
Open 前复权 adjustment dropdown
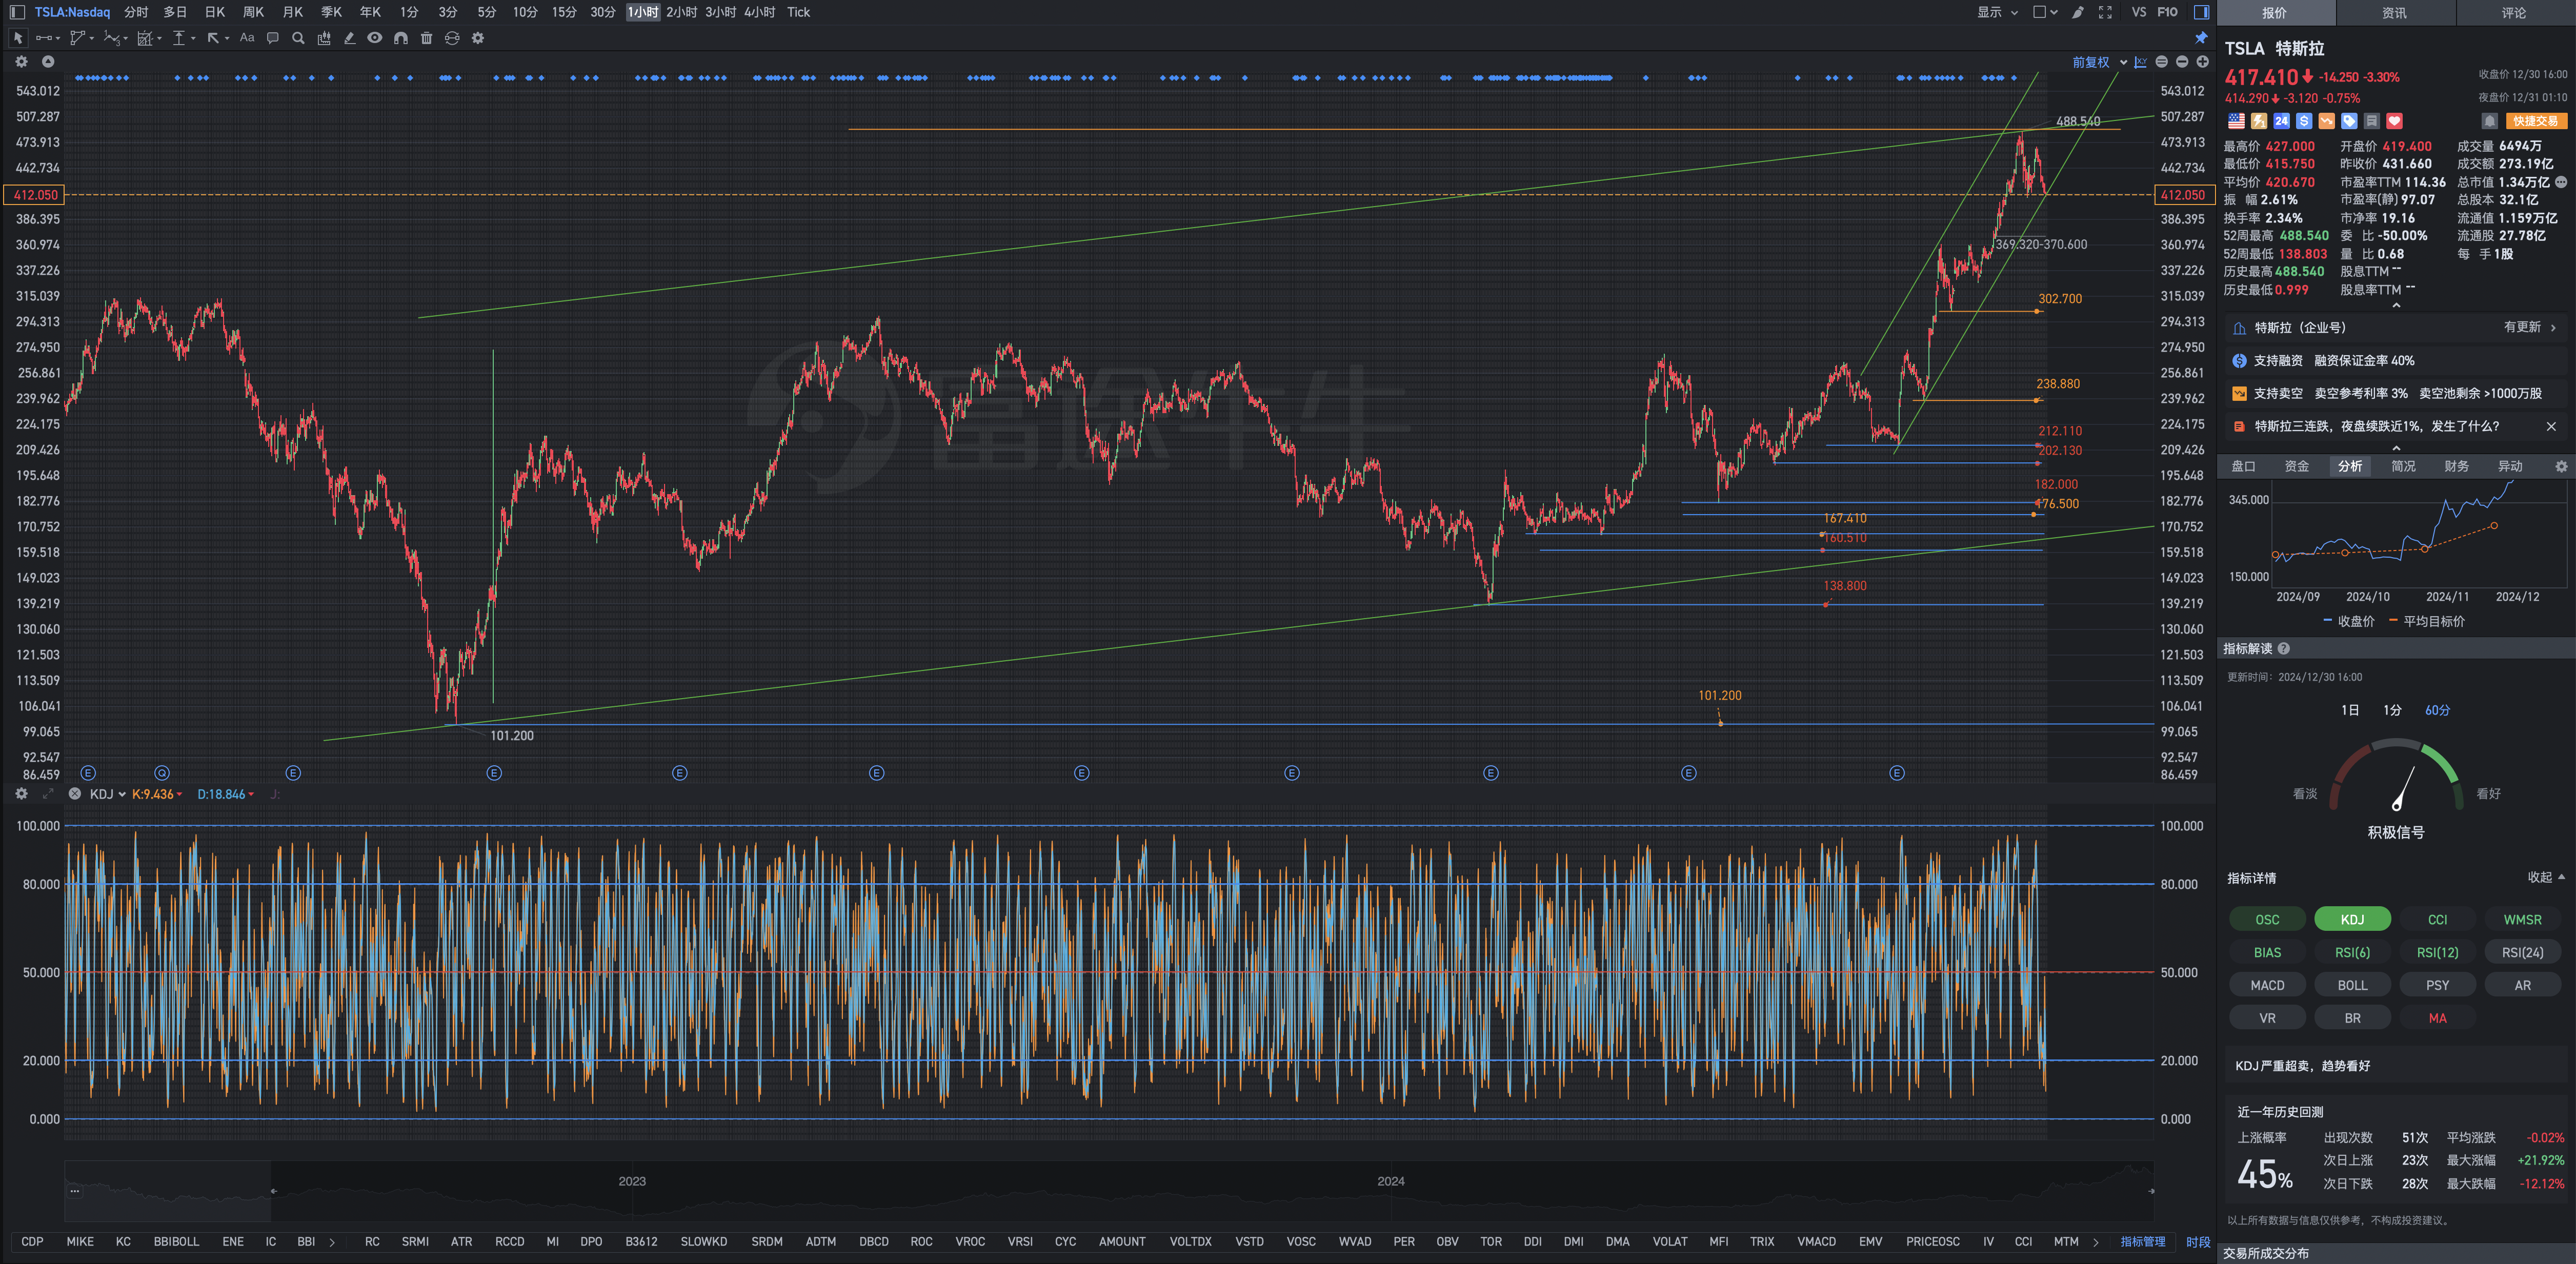click(2099, 62)
